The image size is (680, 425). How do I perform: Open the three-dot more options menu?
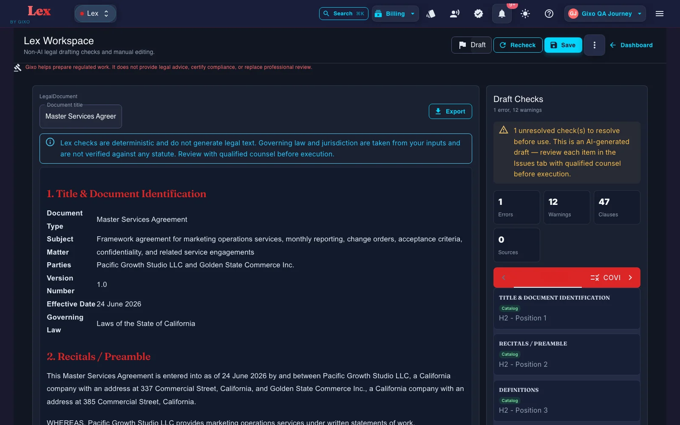tap(594, 45)
